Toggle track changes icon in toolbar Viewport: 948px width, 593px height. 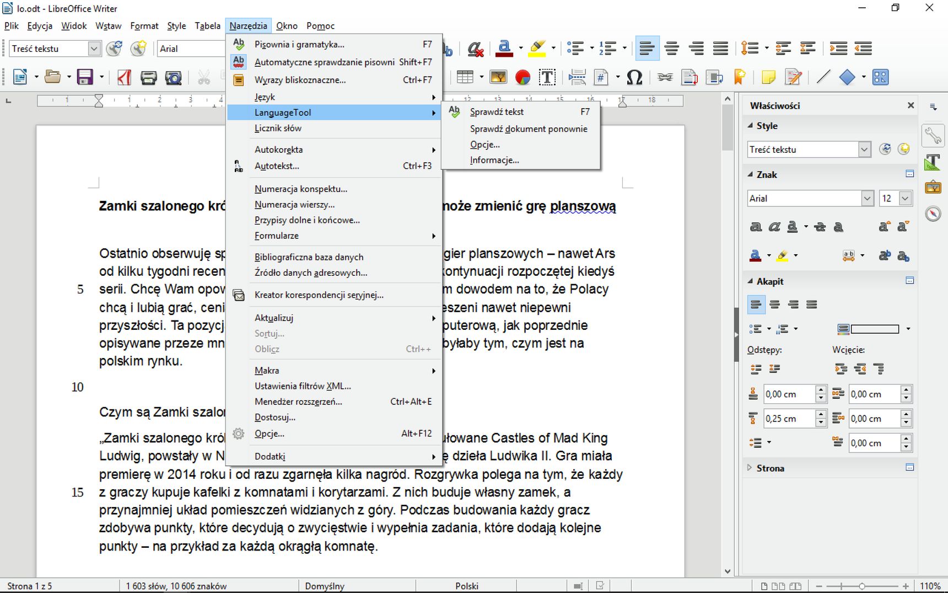pos(793,77)
